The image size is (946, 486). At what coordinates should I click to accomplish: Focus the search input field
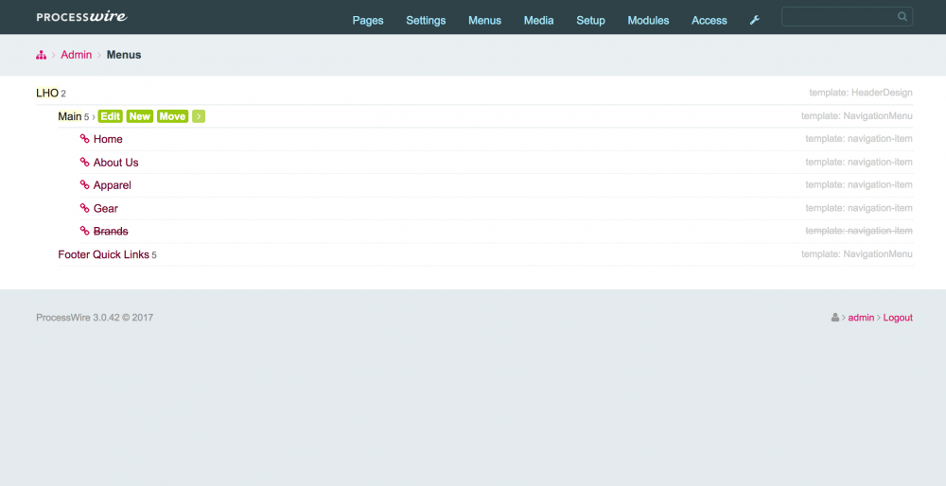click(x=837, y=17)
